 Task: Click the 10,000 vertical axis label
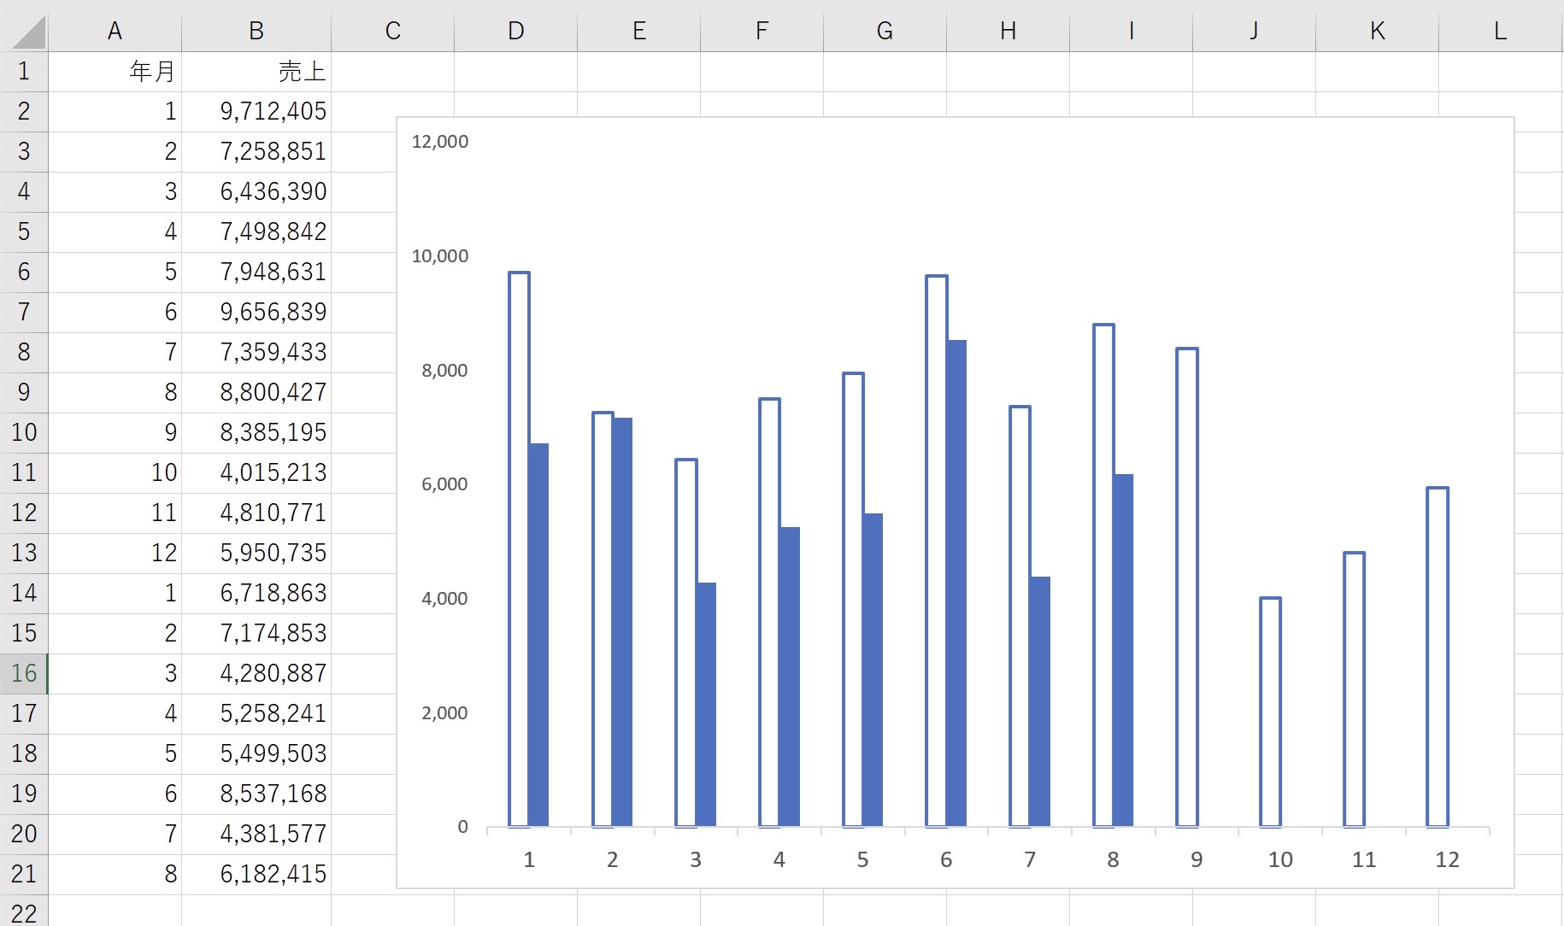440,256
